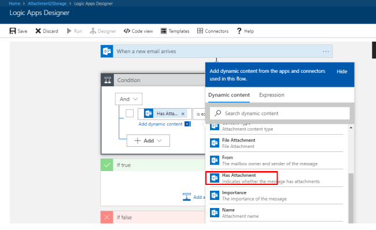Click into Search dynamic content field
Viewport: 376px width, 230px height.
(279, 113)
